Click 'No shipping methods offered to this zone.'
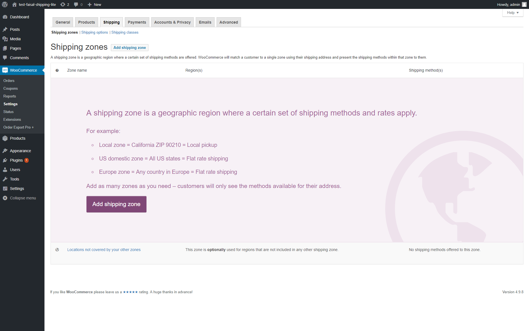The image size is (529, 331). (x=444, y=250)
